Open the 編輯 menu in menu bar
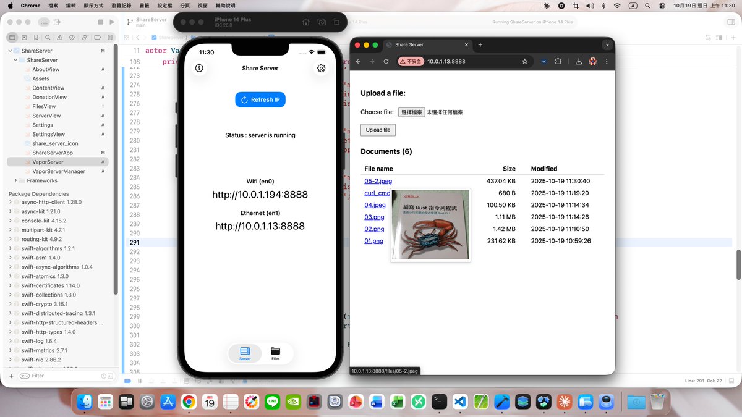The image size is (742, 417). click(x=71, y=6)
